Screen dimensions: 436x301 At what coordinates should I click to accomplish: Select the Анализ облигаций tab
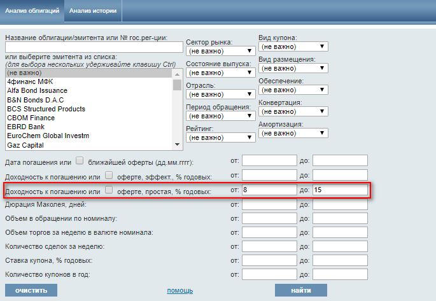pos(32,11)
